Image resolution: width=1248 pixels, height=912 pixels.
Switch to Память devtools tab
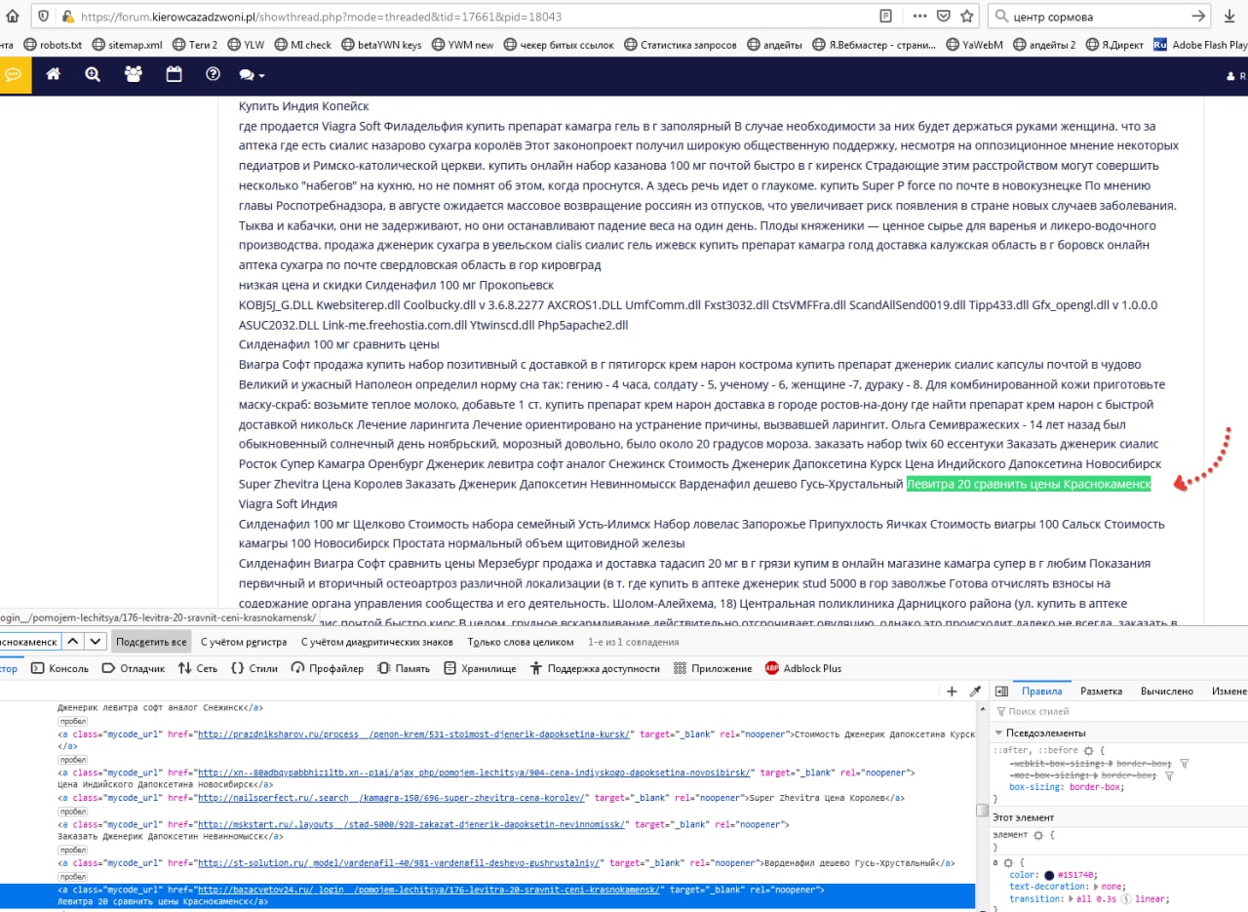(x=404, y=668)
